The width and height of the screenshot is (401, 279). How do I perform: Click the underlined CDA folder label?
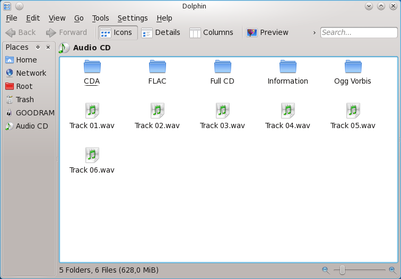(92, 81)
